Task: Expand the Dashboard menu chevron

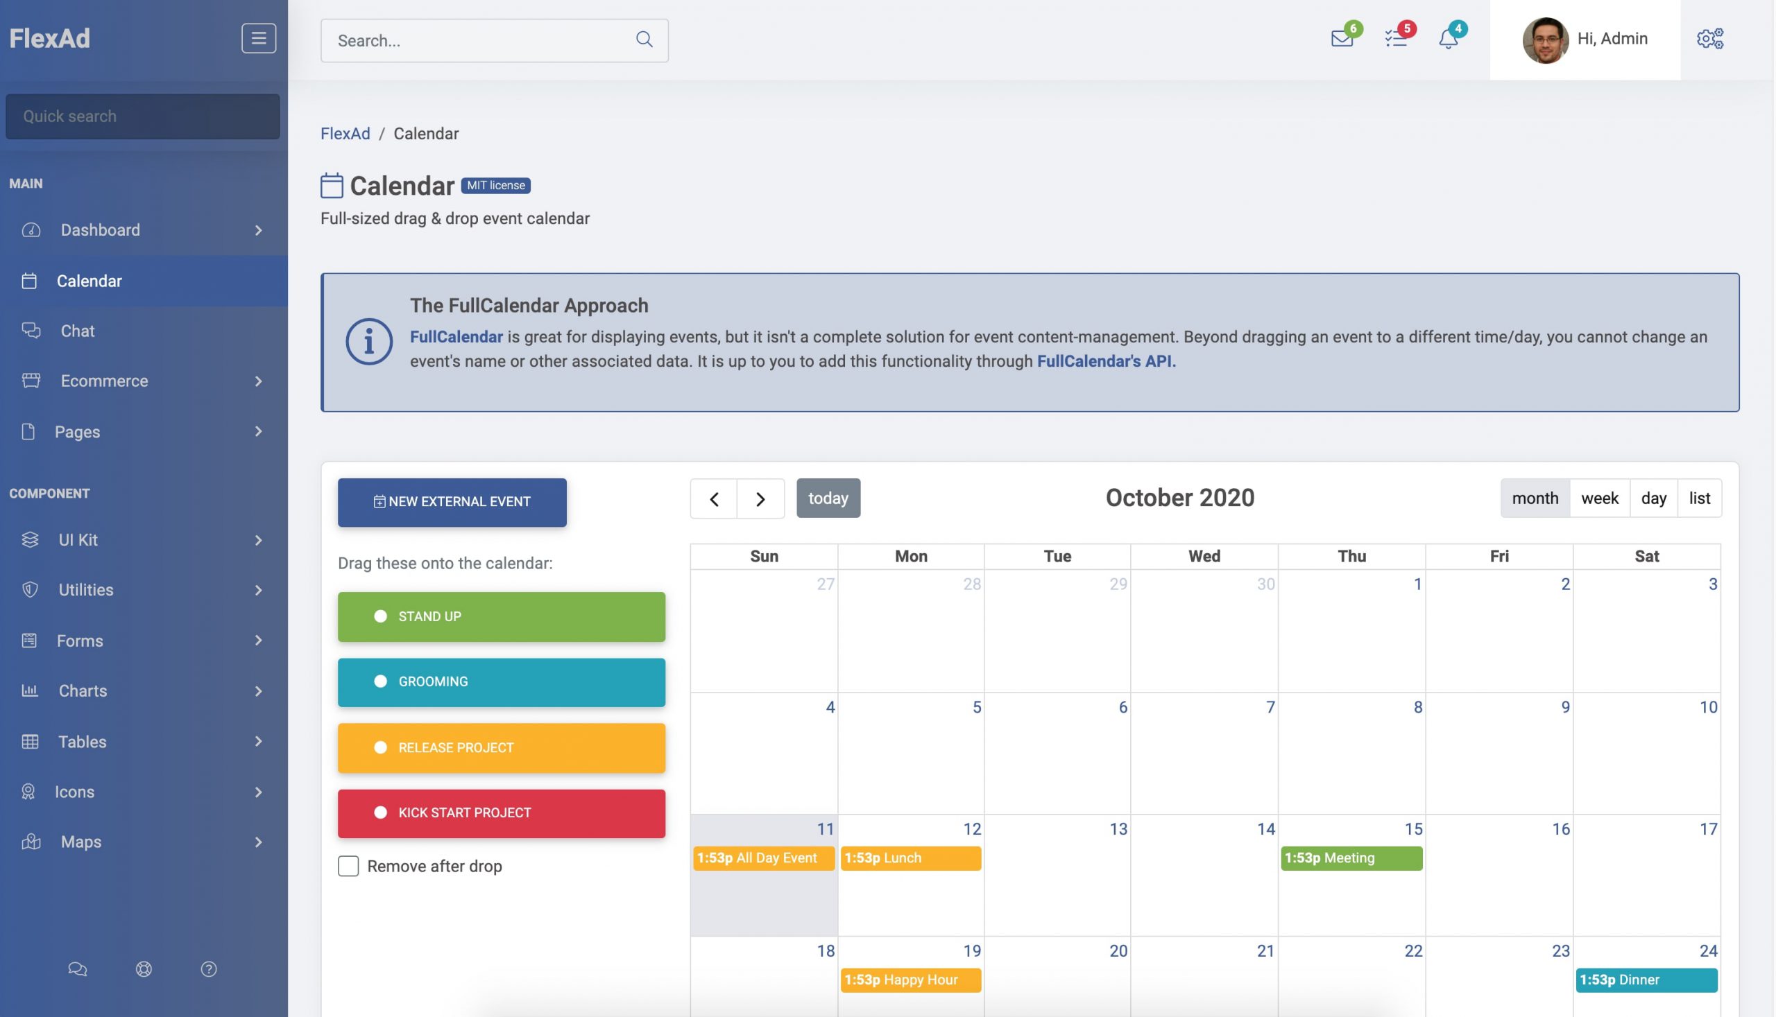Action: click(259, 229)
